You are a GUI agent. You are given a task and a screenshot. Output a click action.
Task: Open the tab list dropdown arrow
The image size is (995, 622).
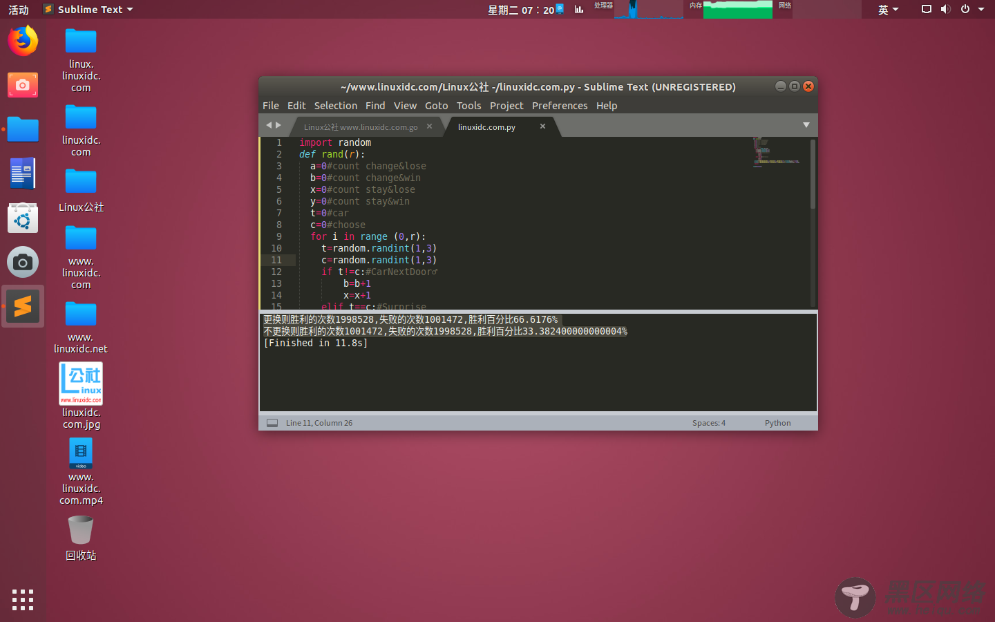tap(806, 125)
